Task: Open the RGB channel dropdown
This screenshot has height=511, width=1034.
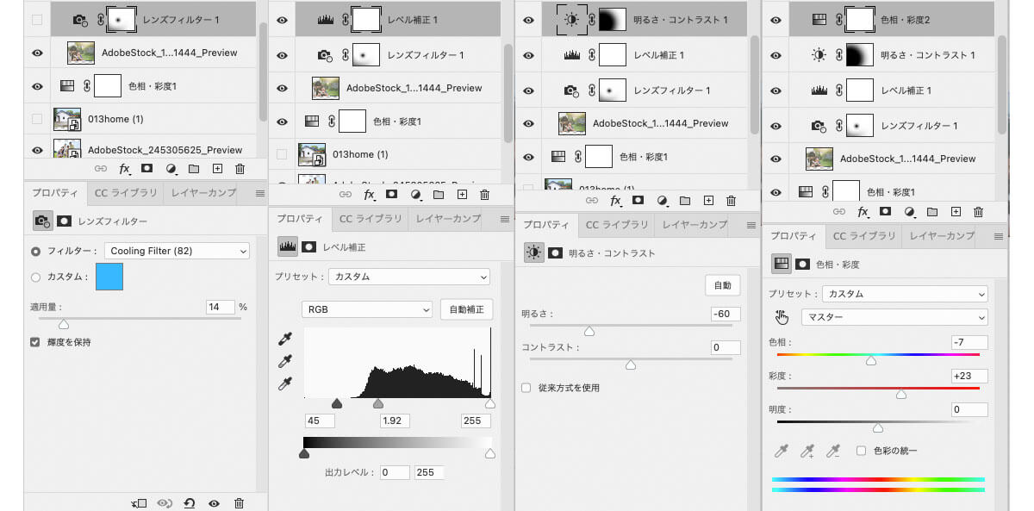Action: pos(366,309)
